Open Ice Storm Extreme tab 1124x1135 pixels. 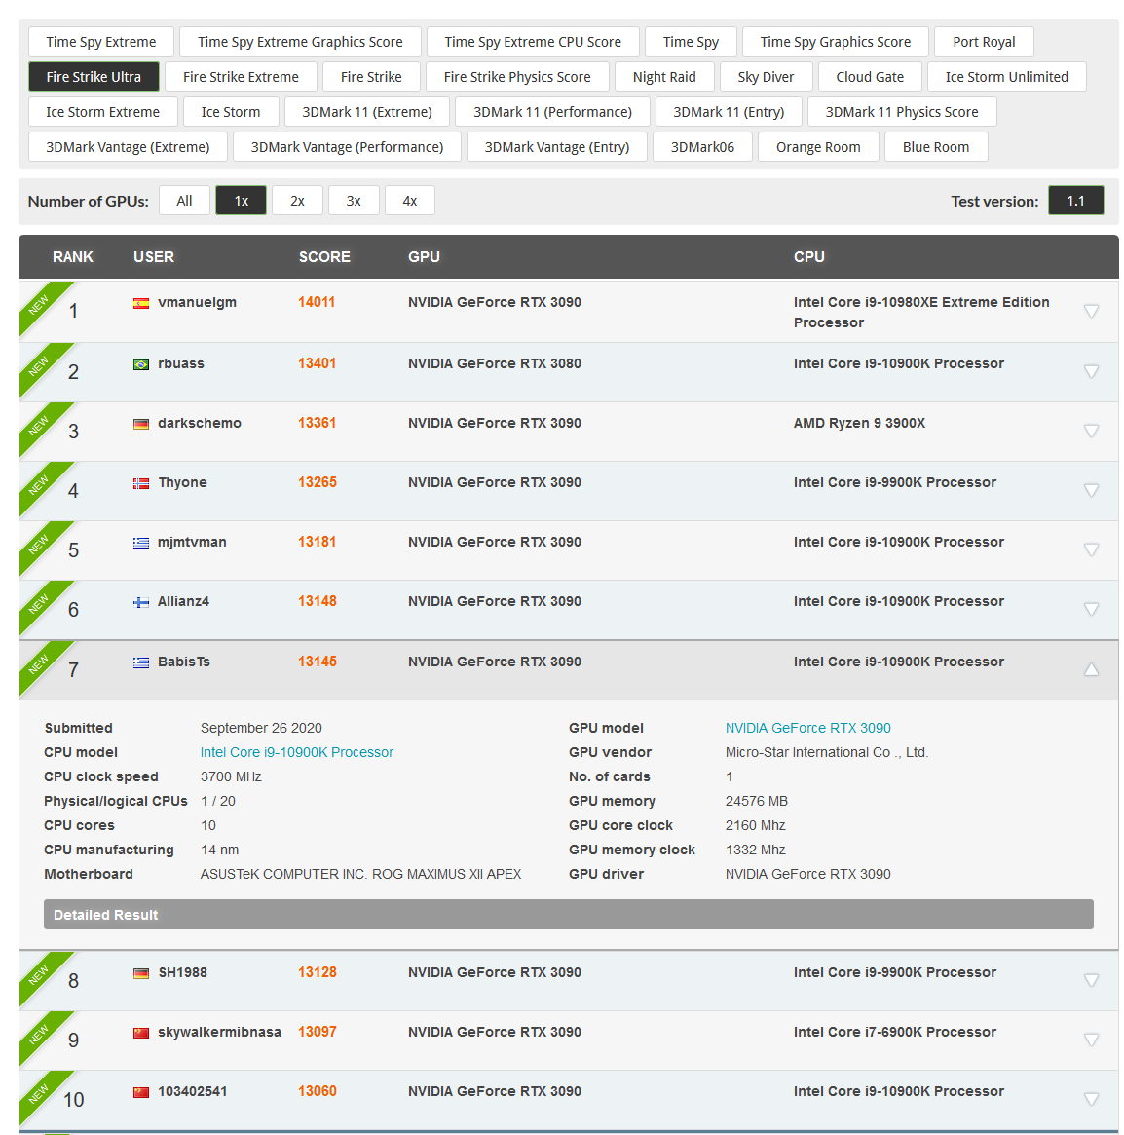click(x=103, y=112)
